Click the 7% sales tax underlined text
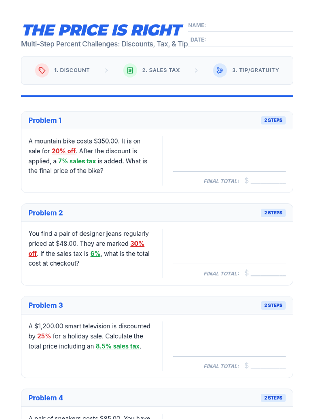 pos(77,161)
